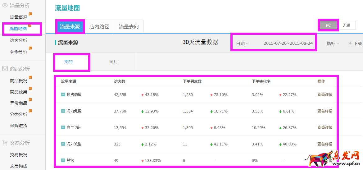
Task: Switch to PC data view
Action: click(x=328, y=25)
